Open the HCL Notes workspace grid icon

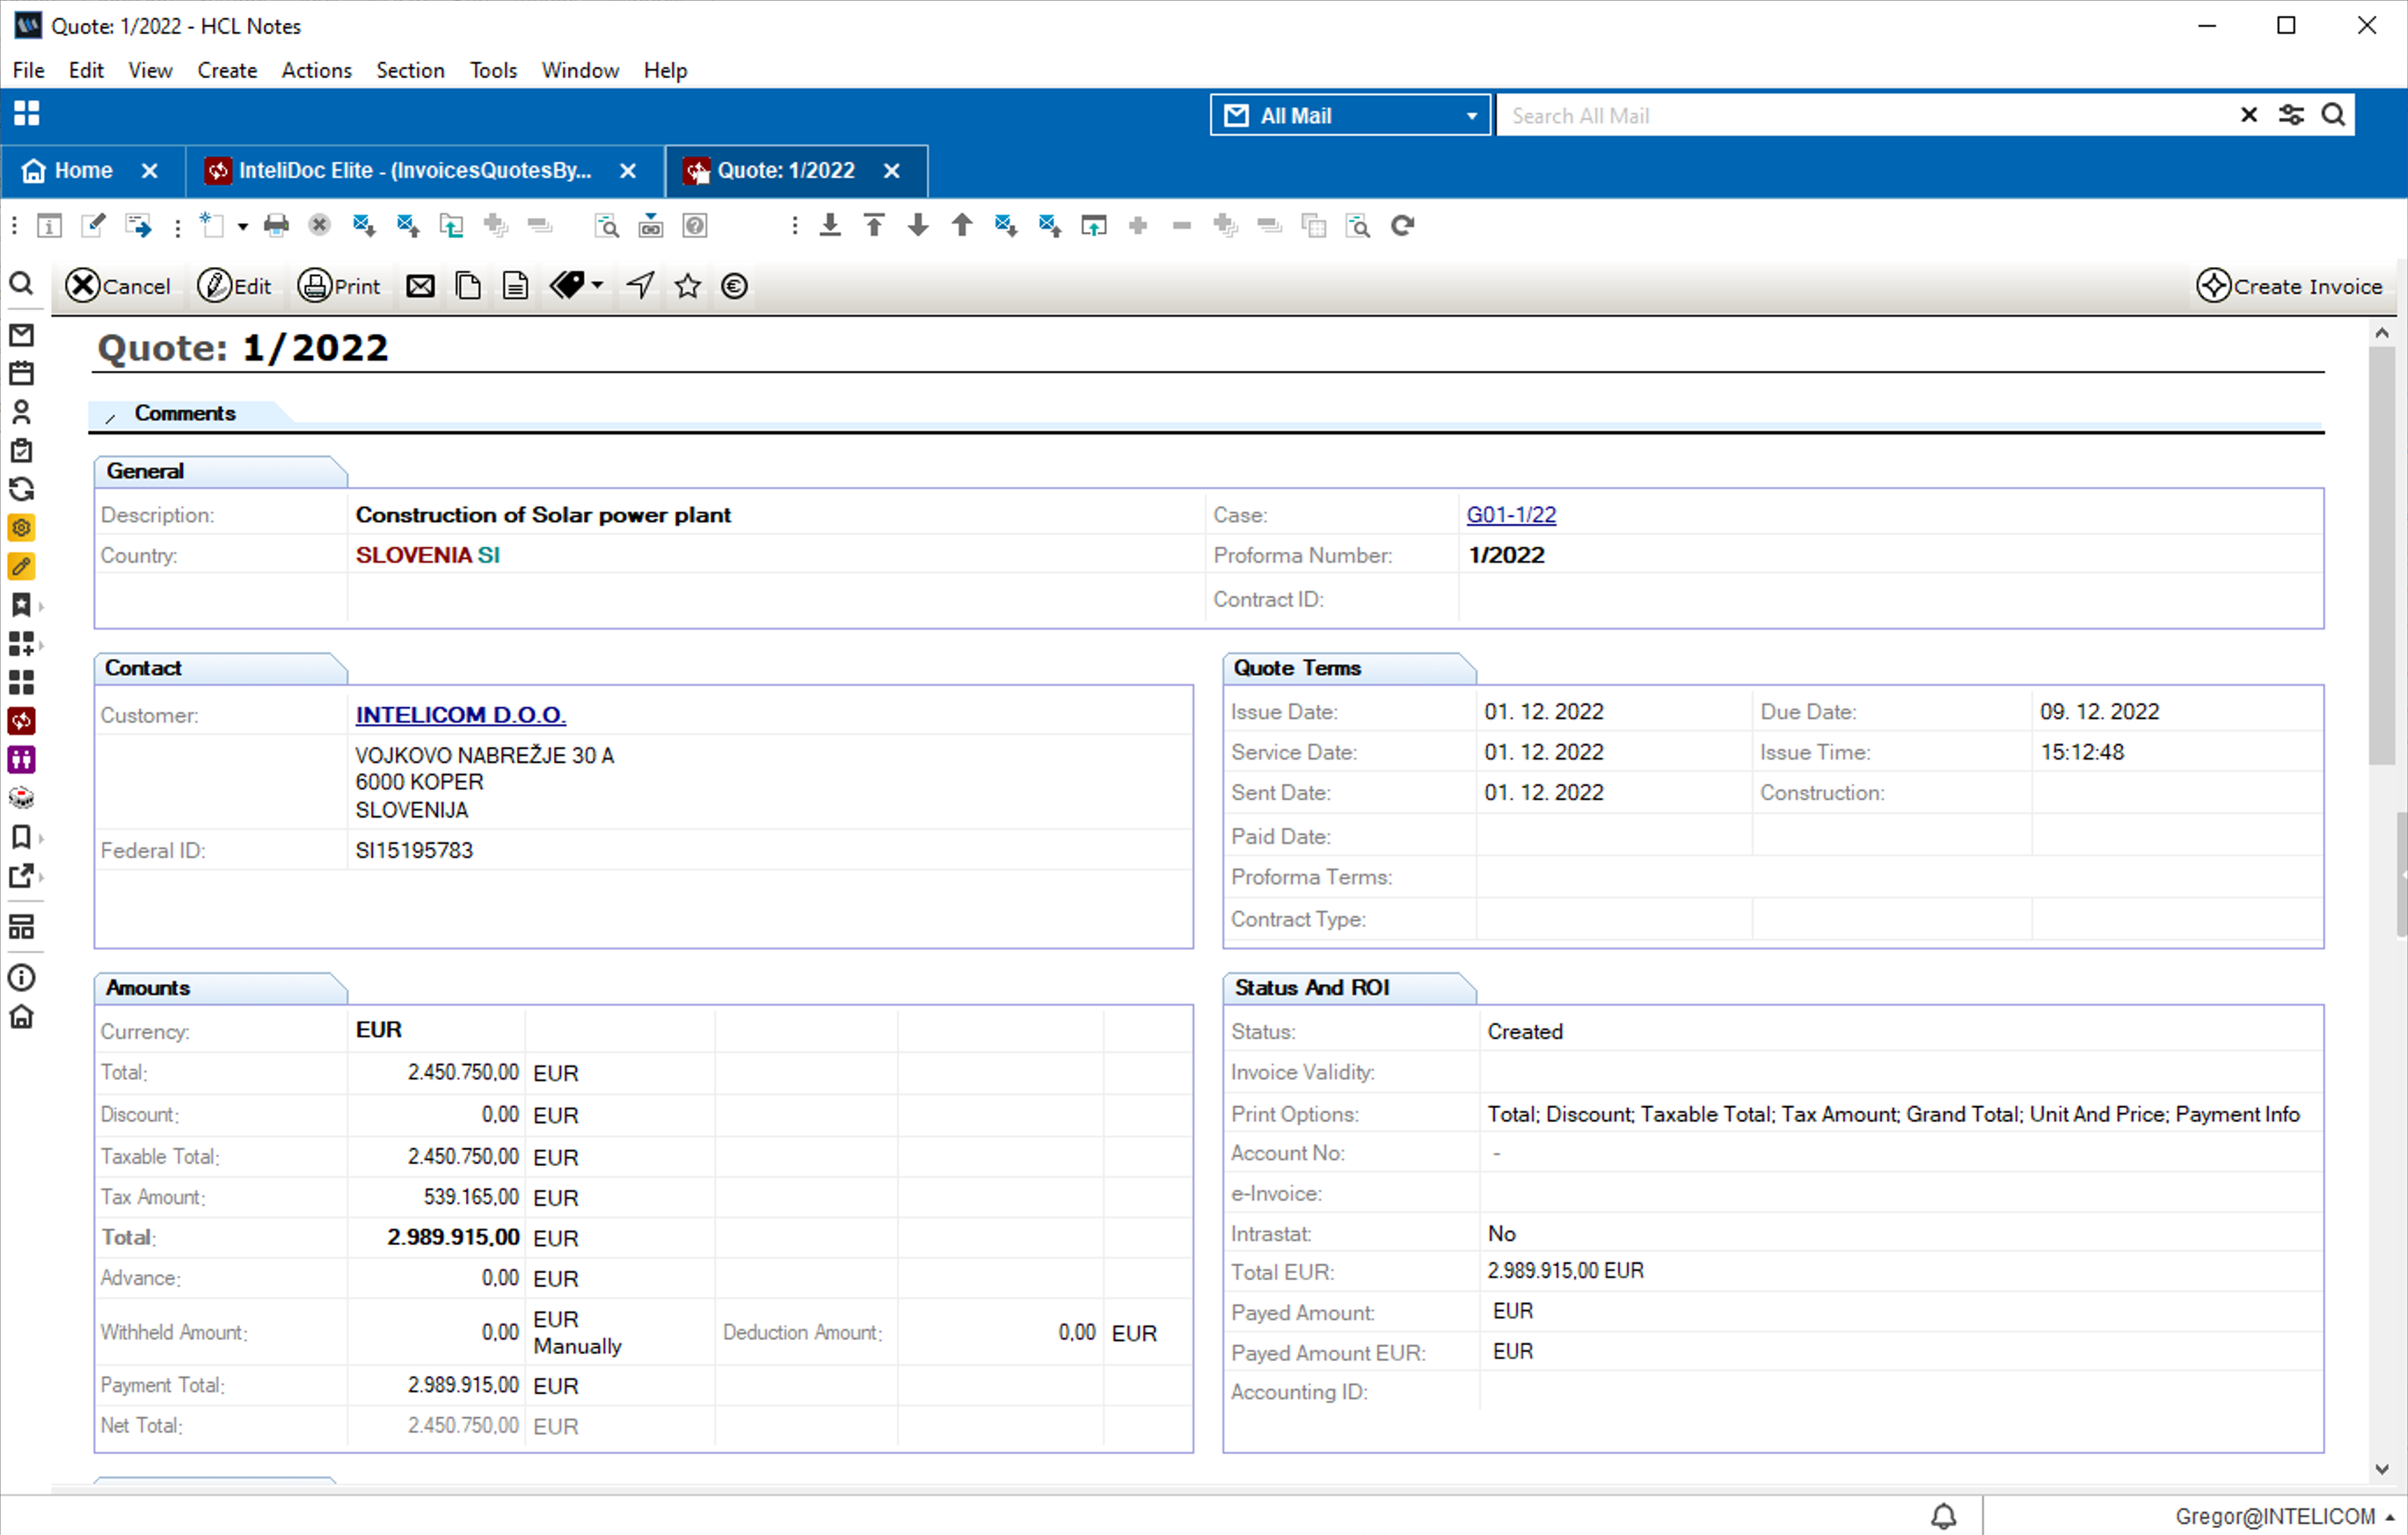click(x=27, y=114)
